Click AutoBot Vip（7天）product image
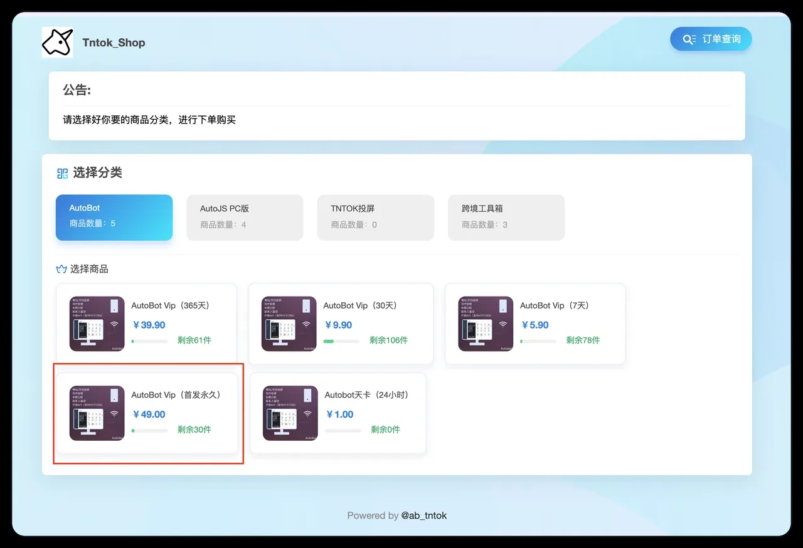 (486, 324)
